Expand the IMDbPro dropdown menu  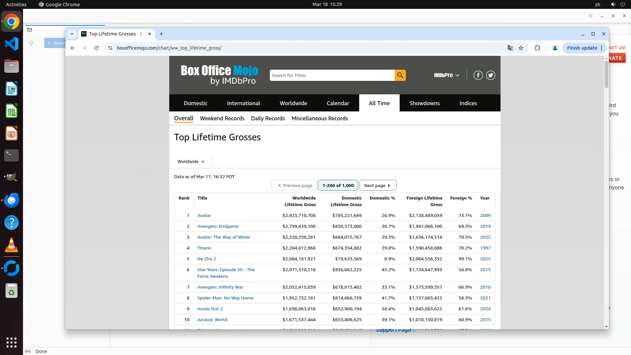click(446, 75)
